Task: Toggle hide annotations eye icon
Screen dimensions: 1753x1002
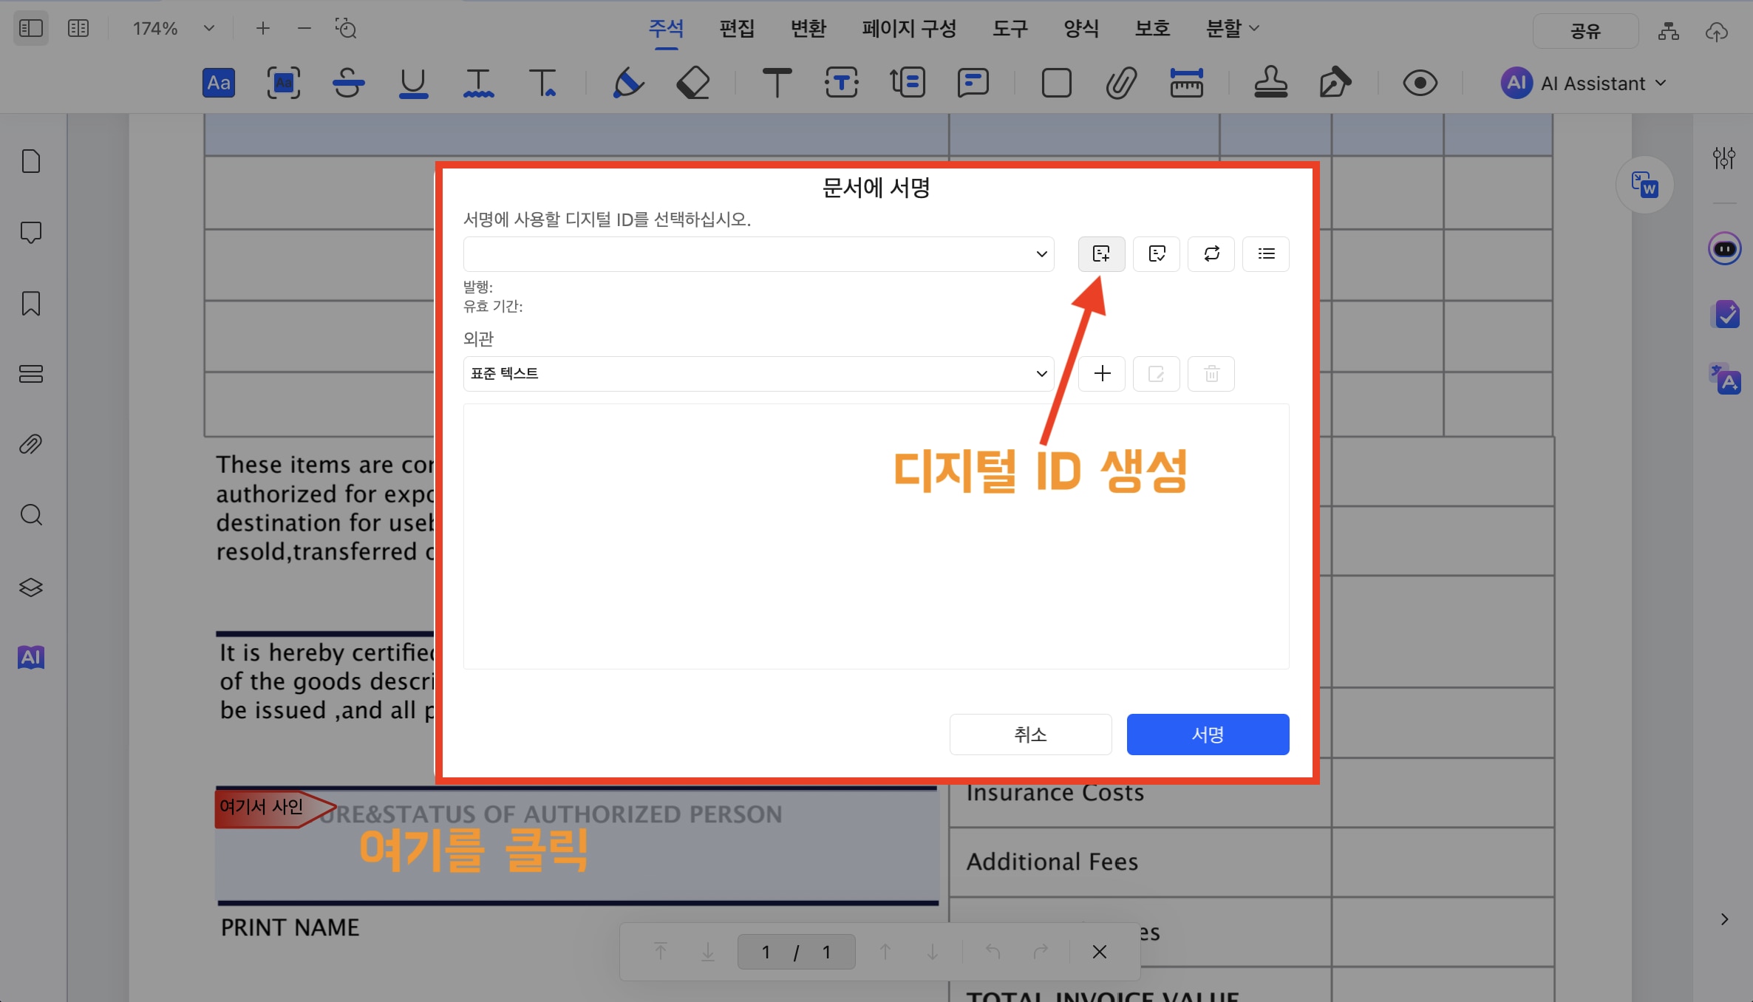Action: [1420, 83]
